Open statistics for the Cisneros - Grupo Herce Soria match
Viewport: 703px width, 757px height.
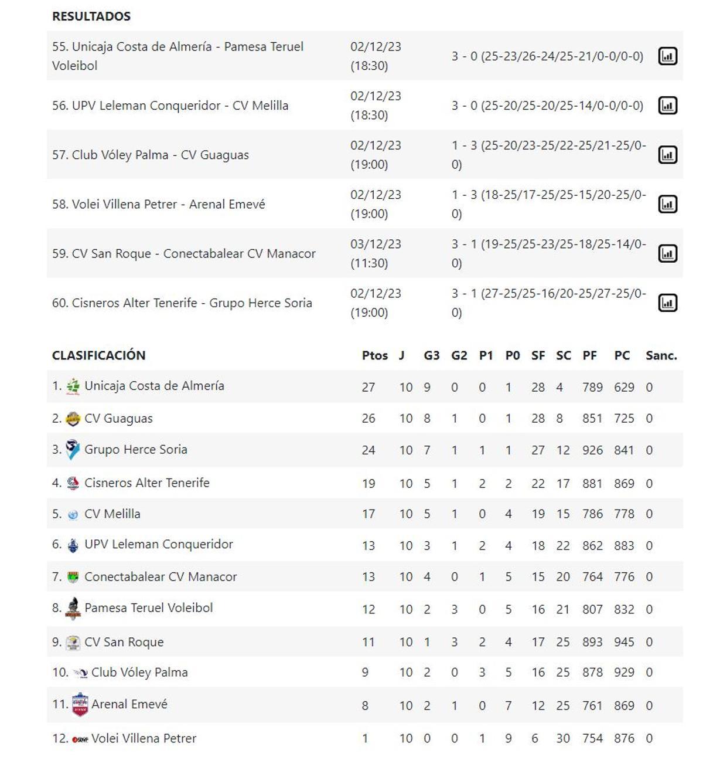667,302
